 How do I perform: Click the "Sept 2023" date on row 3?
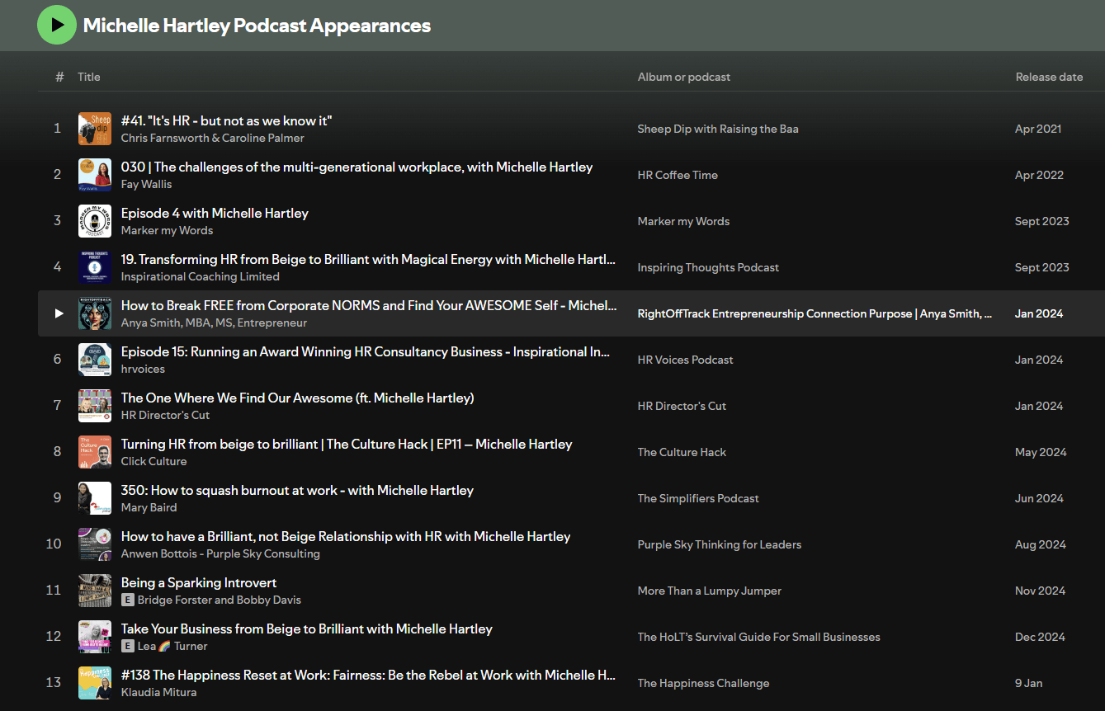click(x=1041, y=221)
